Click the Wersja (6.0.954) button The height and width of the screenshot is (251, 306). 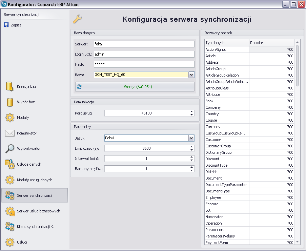tap(135, 87)
